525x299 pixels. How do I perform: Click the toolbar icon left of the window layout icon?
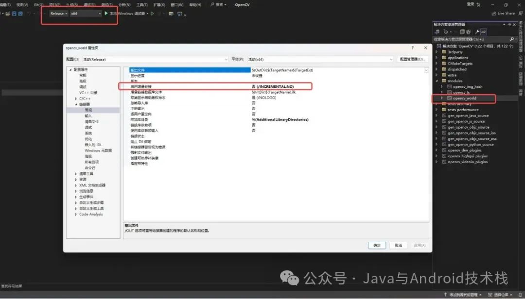[x=171, y=14]
